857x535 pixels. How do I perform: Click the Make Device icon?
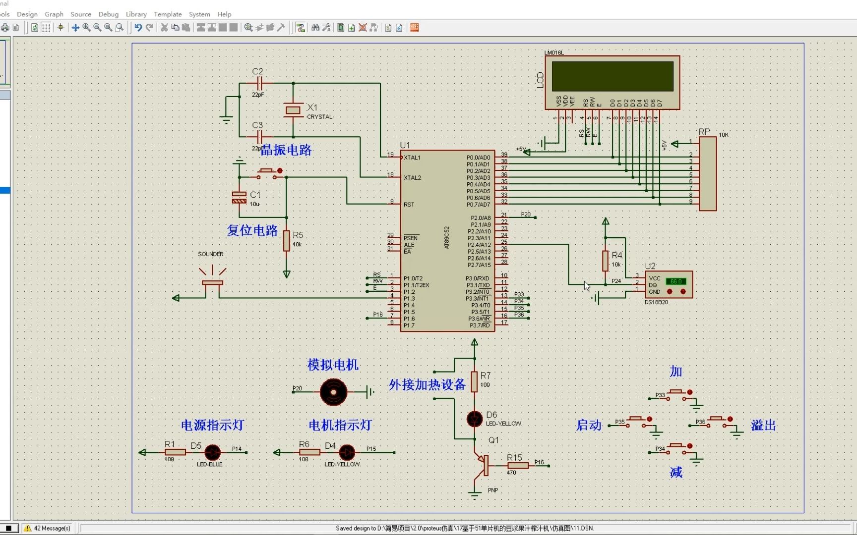pos(259,28)
